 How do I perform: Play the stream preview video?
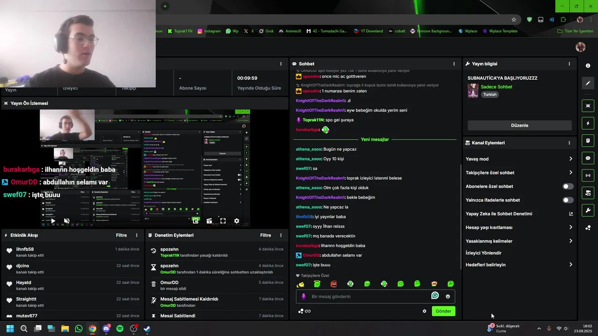coord(53,221)
